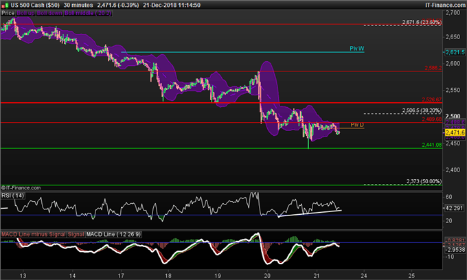The image size is (467, 280).
Task: Click the red 2,489.68 level label
Action: (x=432, y=119)
